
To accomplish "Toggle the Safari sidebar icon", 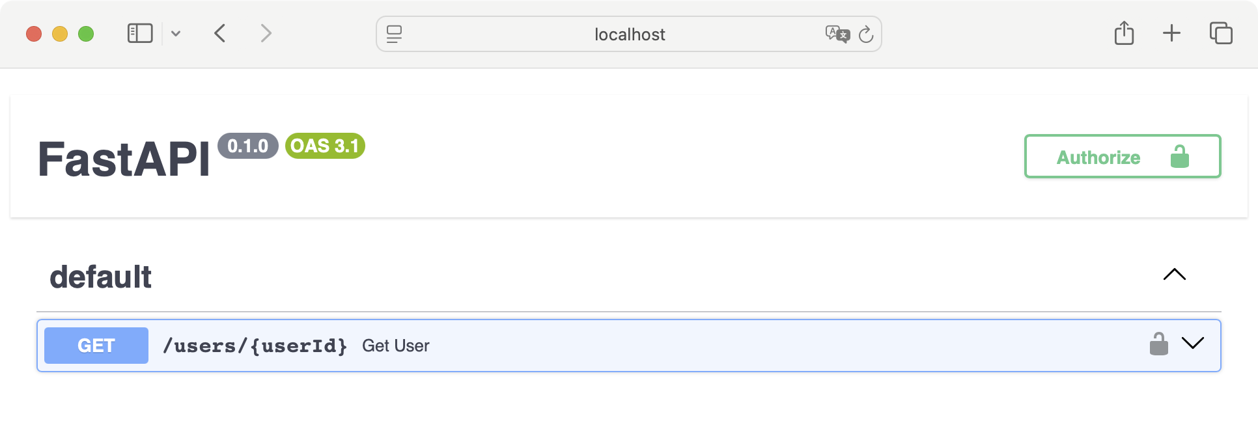I will click(x=140, y=33).
